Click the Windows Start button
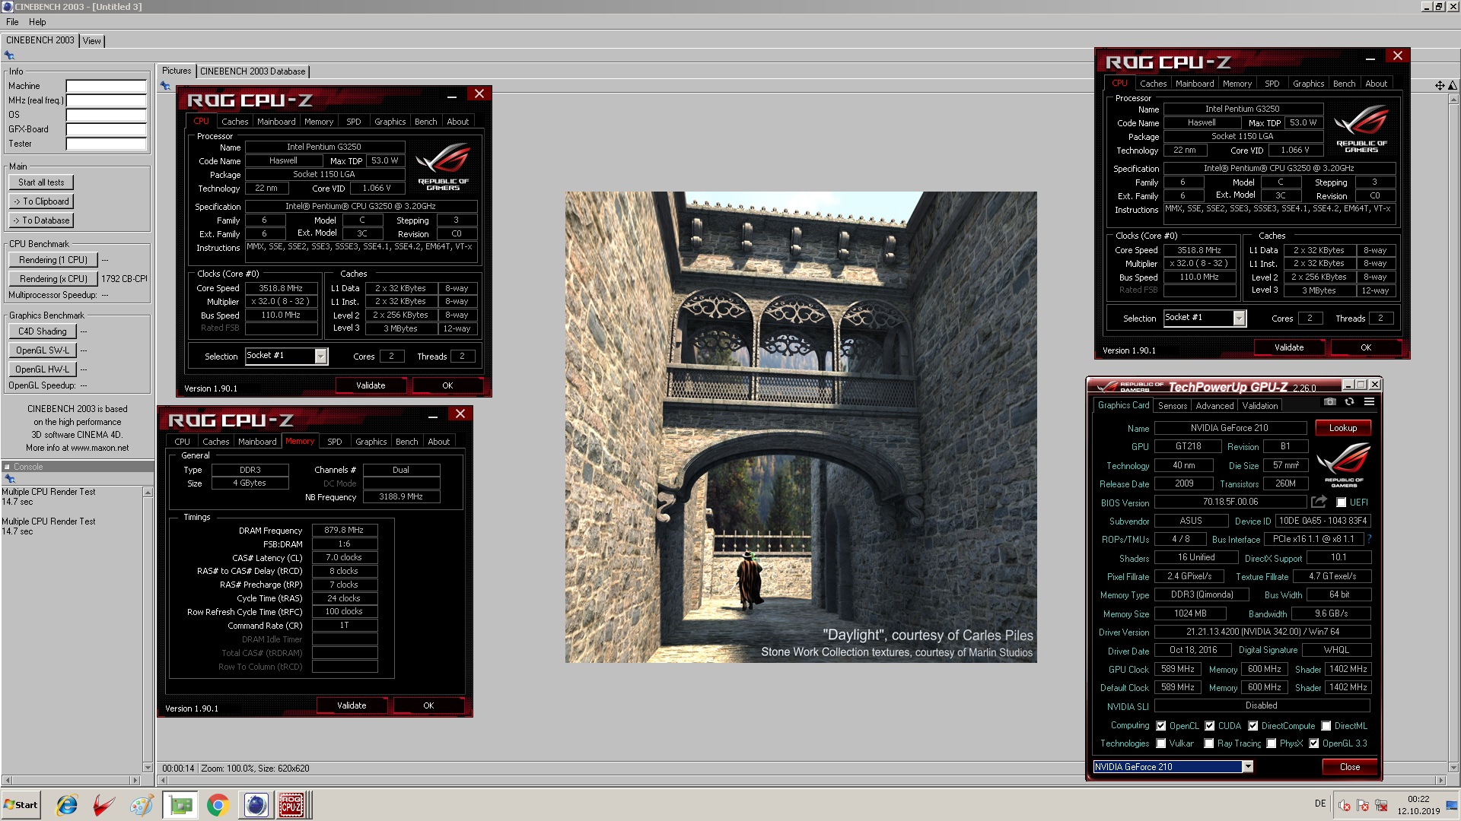Image resolution: width=1461 pixels, height=821 pixels. 21,805
